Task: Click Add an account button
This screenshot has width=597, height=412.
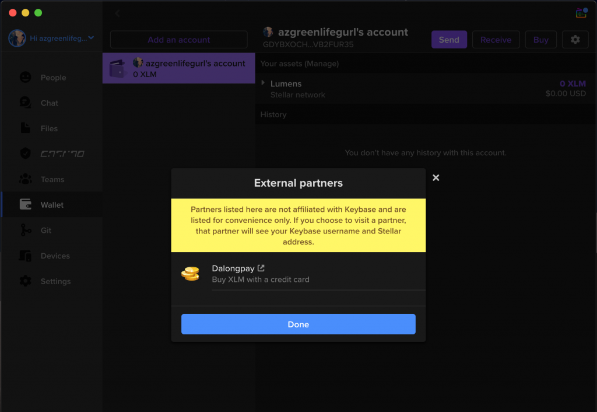Action: point(178,40)
